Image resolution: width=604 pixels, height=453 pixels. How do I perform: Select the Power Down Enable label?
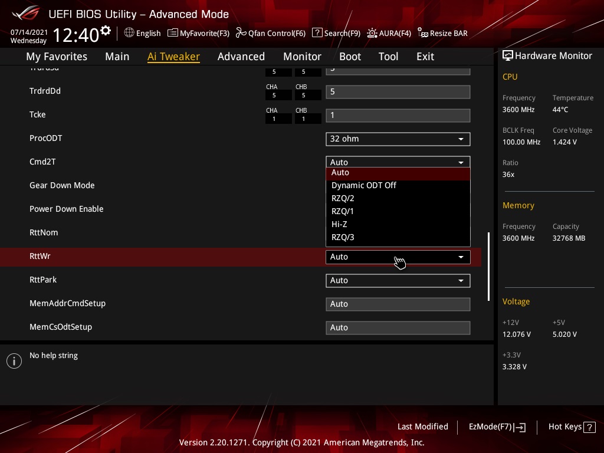point(66,209)
